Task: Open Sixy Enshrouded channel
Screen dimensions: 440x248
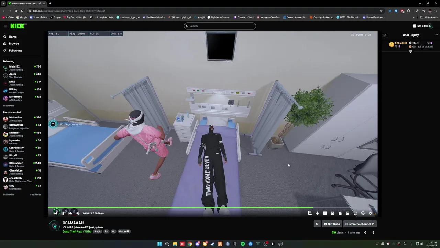Action: click(x=22, y=187)
